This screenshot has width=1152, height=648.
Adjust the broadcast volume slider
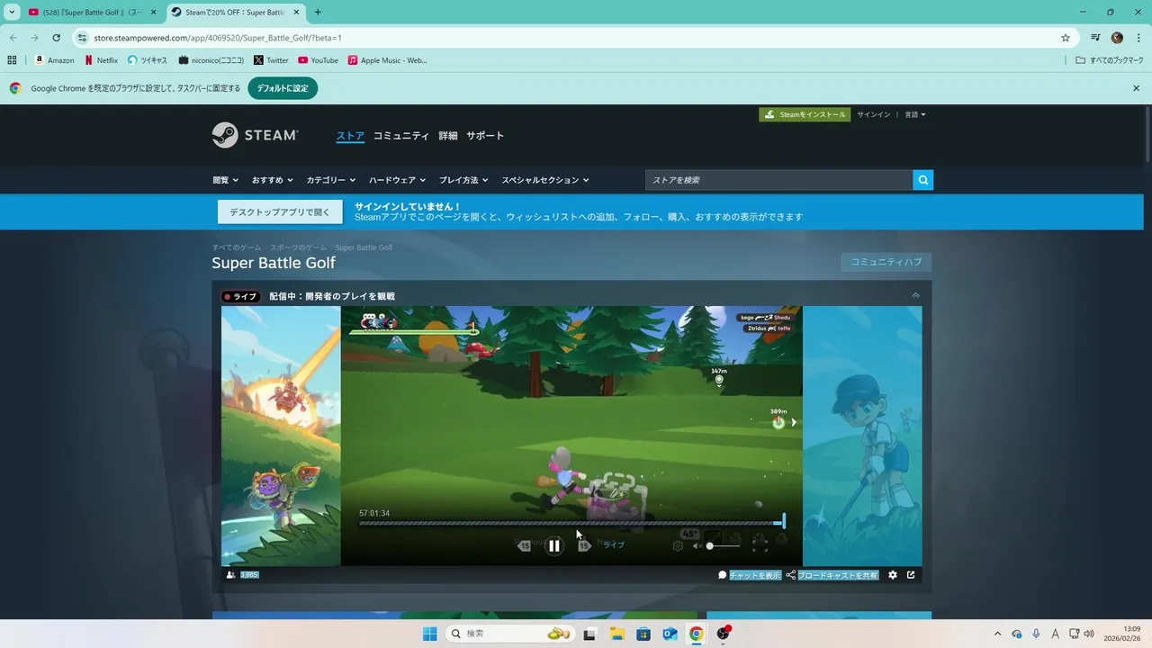[x=724, y=545]
